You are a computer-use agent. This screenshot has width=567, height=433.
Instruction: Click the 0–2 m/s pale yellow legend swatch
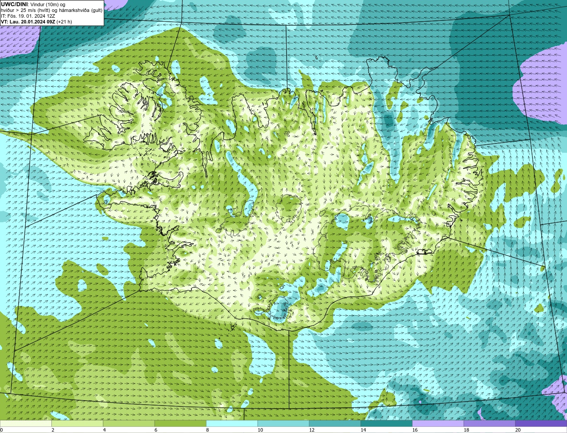[x=26, y=423]
